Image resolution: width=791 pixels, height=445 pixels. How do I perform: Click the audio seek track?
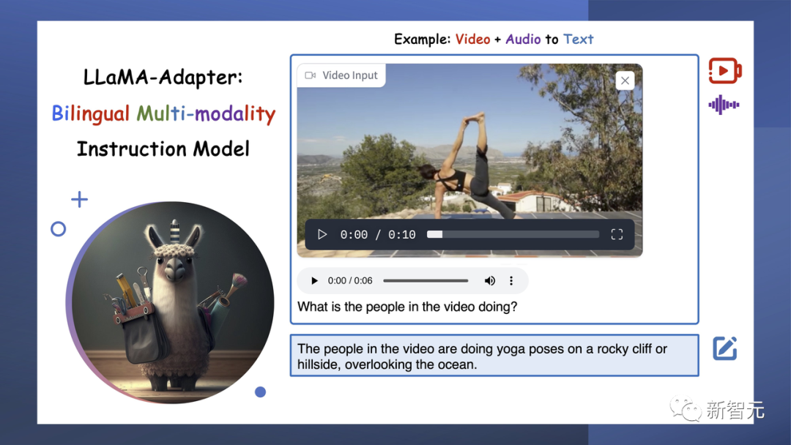pos(426,281)
